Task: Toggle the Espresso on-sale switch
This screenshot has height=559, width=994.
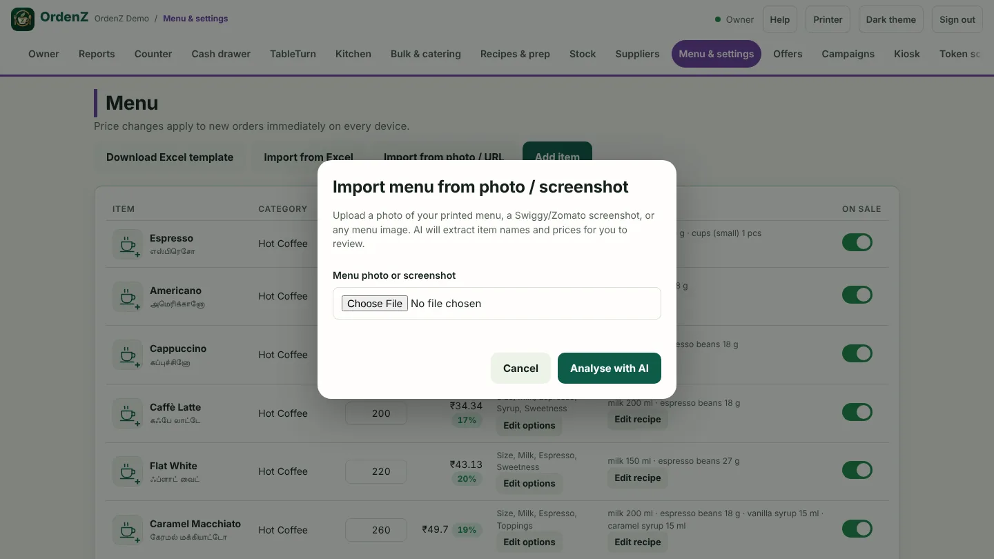Action: coord(857,242)
